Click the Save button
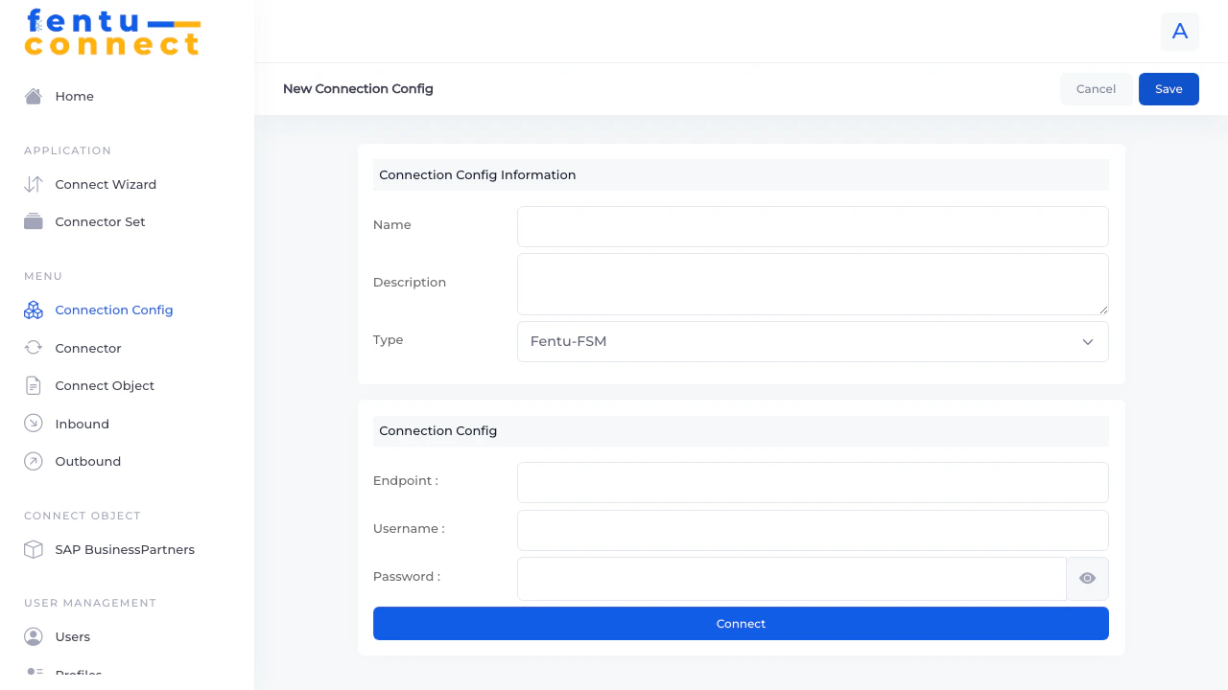Screen dimensions: 1228x690 [1169, 88]
